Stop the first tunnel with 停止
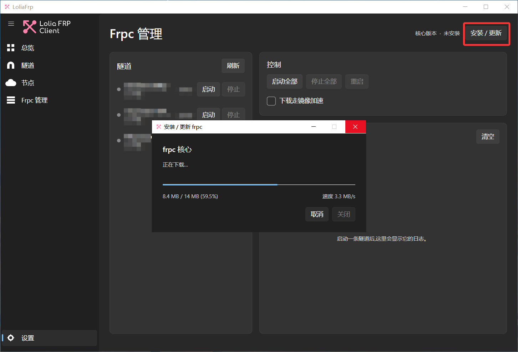Image resolution: width=518 pixels, height=352 pixels. pos(233,89)
